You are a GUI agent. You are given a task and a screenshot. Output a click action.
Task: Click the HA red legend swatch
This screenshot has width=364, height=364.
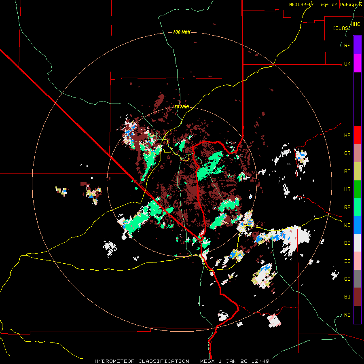pyautogui.click(x=357, y=135)
